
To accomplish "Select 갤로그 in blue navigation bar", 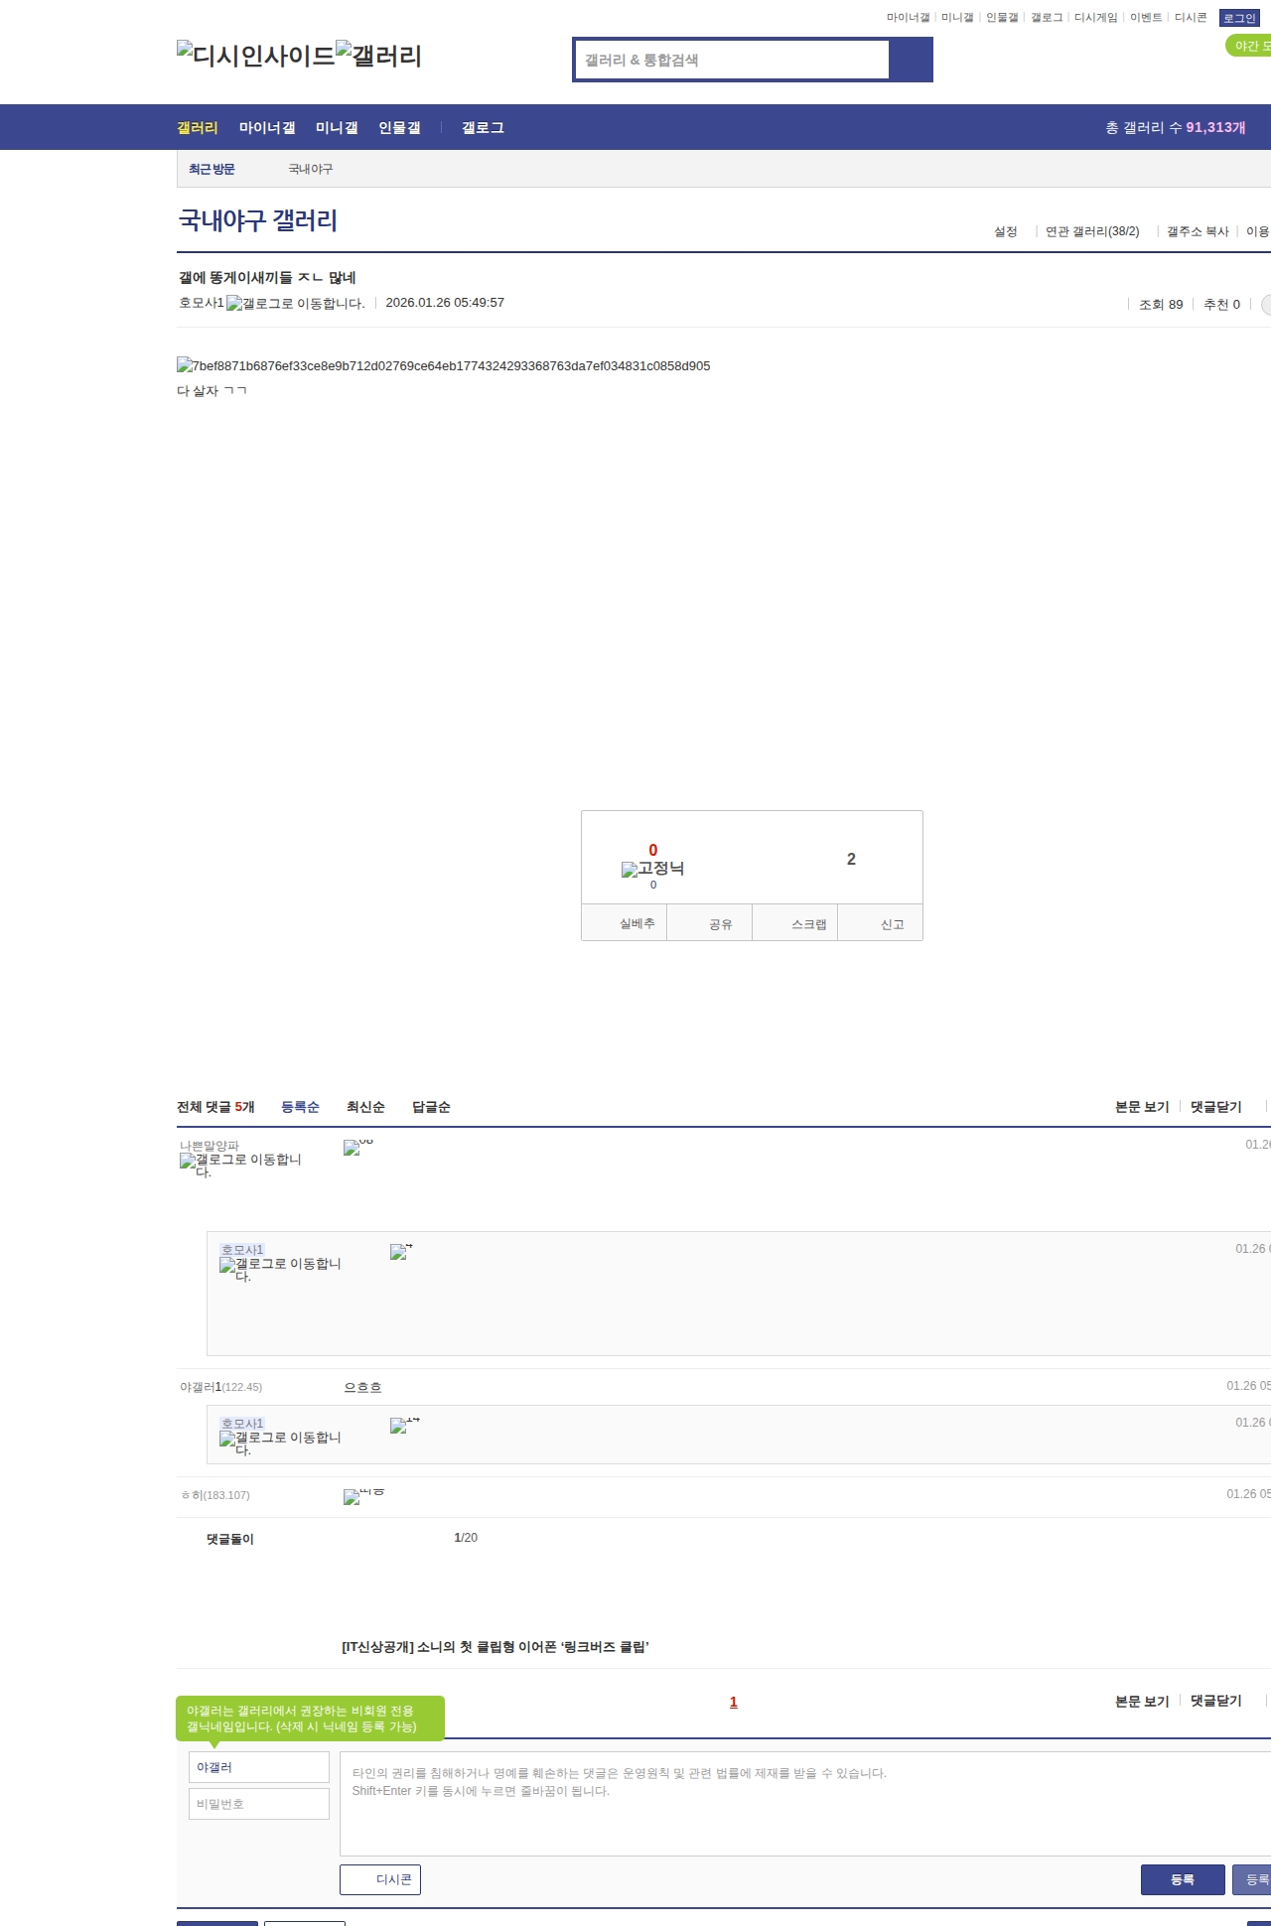I will [x=483, y=127].
